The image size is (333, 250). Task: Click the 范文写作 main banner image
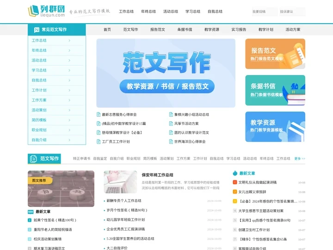166,73
